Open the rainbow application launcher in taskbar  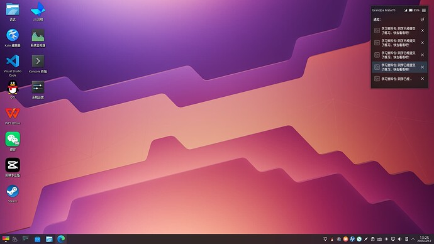[x=6, y=239]
